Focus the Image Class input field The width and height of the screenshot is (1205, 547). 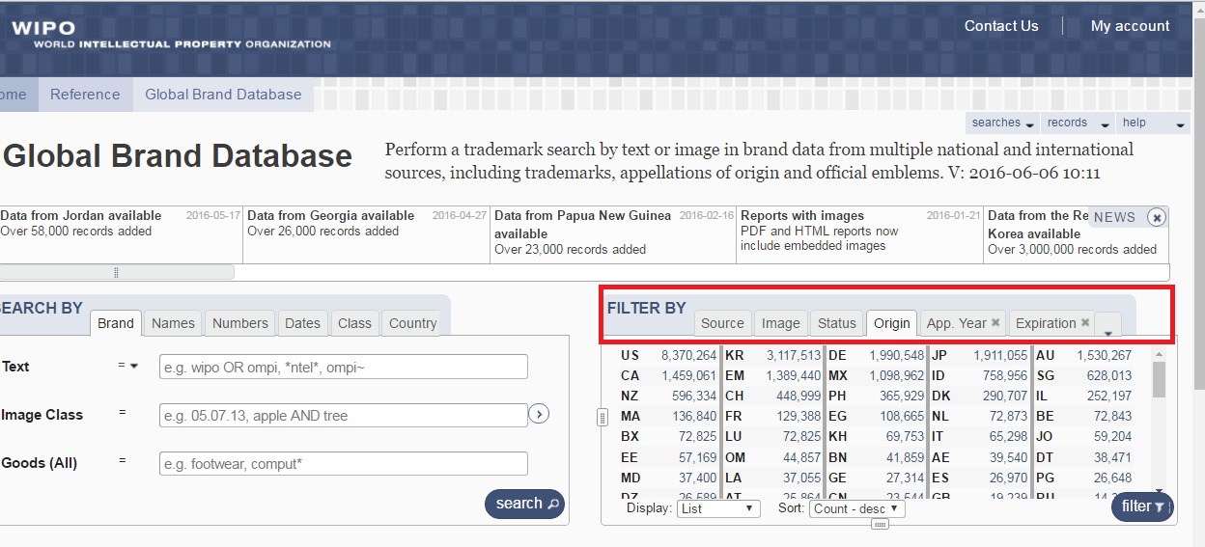coord(344,415)
